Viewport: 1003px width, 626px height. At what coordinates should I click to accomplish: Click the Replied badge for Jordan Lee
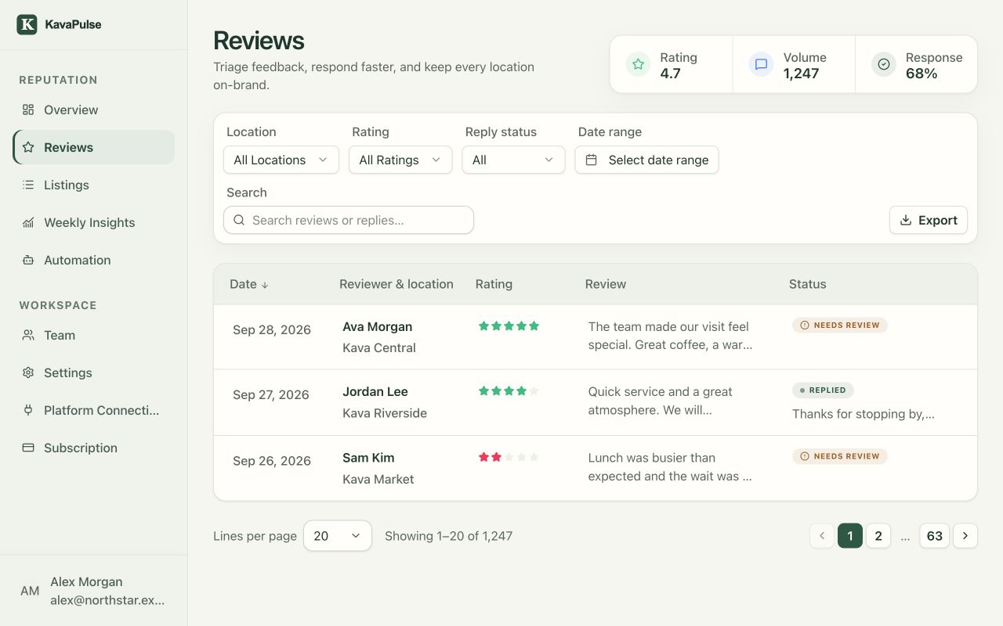pyautogui.click(x=823, y=390)
